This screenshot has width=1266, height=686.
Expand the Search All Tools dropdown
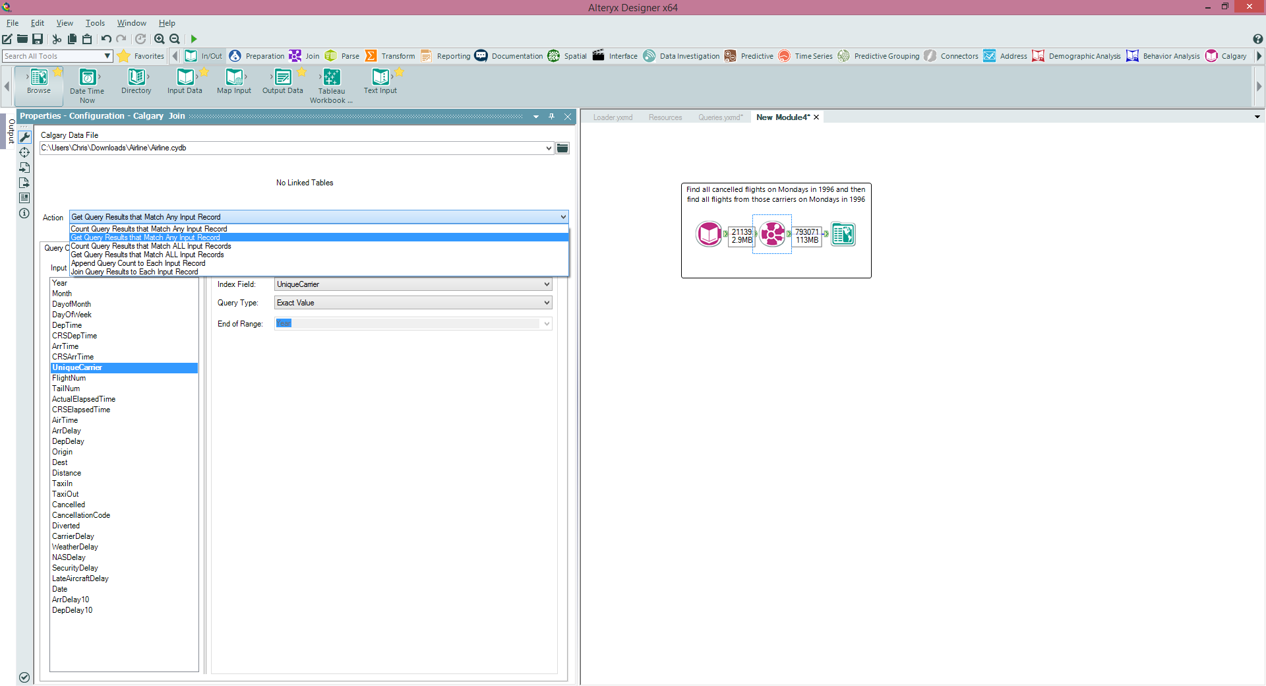coord(107,56)
